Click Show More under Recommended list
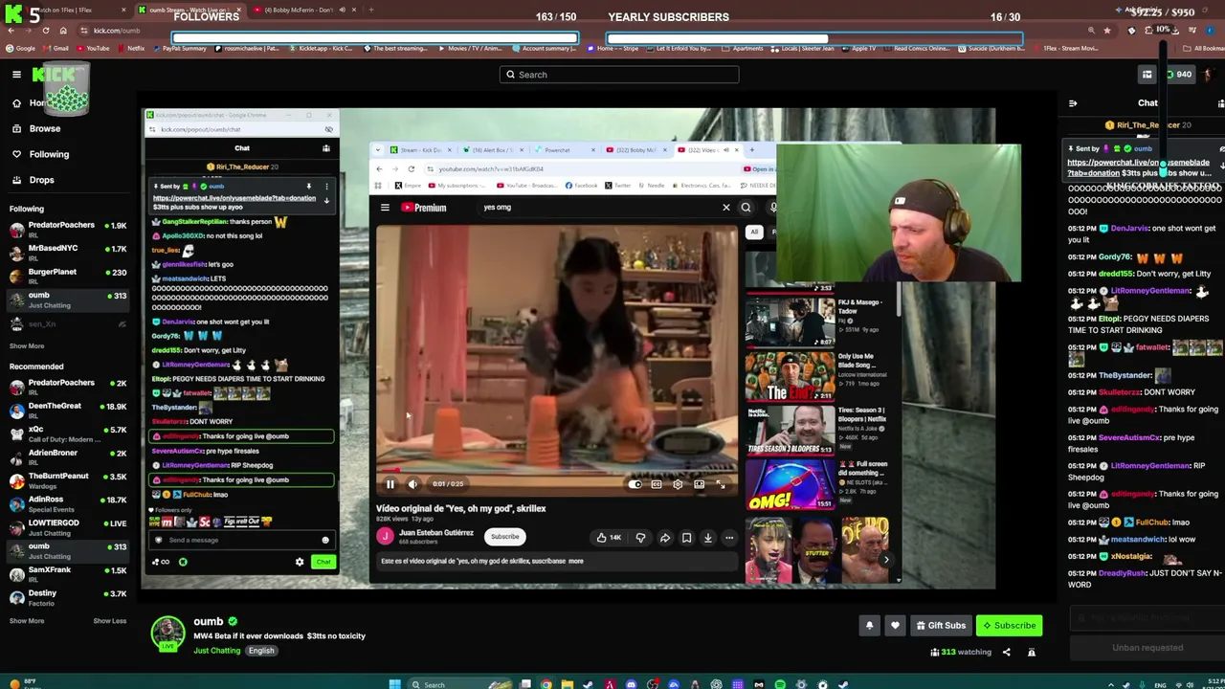Image resolution: width=1225 pixels, height=689 pixels. (27, 621)
